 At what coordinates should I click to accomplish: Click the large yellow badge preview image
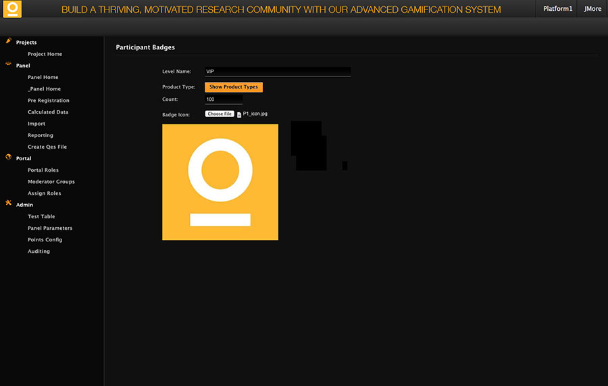point(220,182)
